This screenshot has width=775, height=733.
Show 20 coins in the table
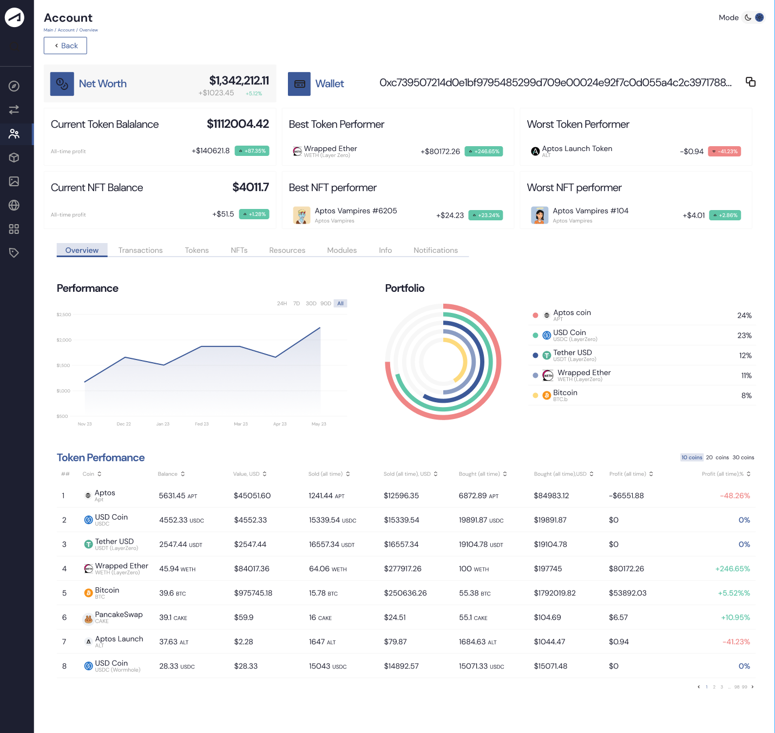tap(717, 457)
